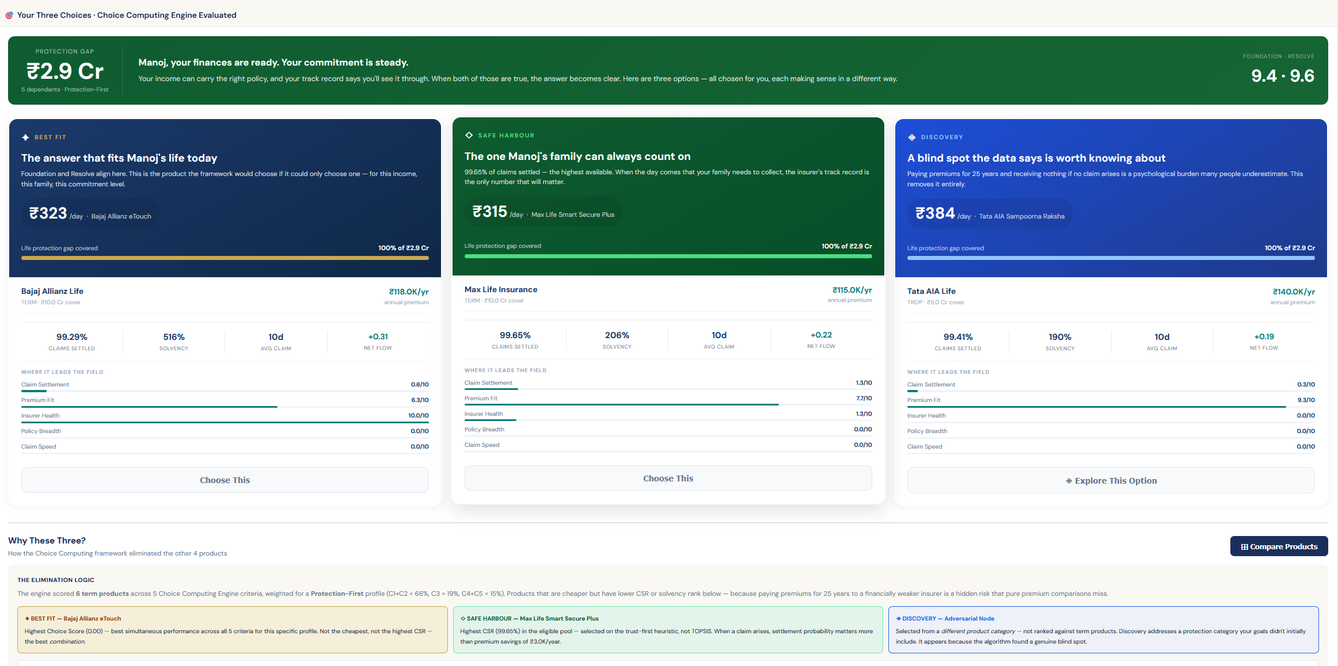Click Bajaj gap covered progress bar
This screenshot has height=666, width=1338.
point(225,258)
